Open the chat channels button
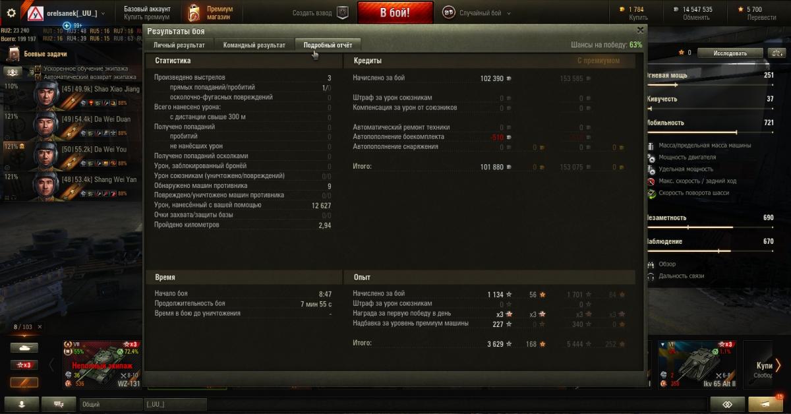The width and height of the screenshot is (791, 414). (x=59, y=404)
